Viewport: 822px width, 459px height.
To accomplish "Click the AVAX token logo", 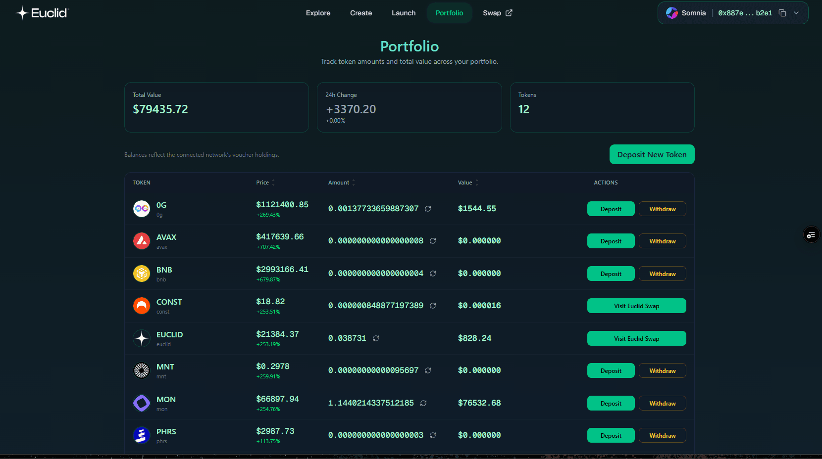I will click(142, 241).
